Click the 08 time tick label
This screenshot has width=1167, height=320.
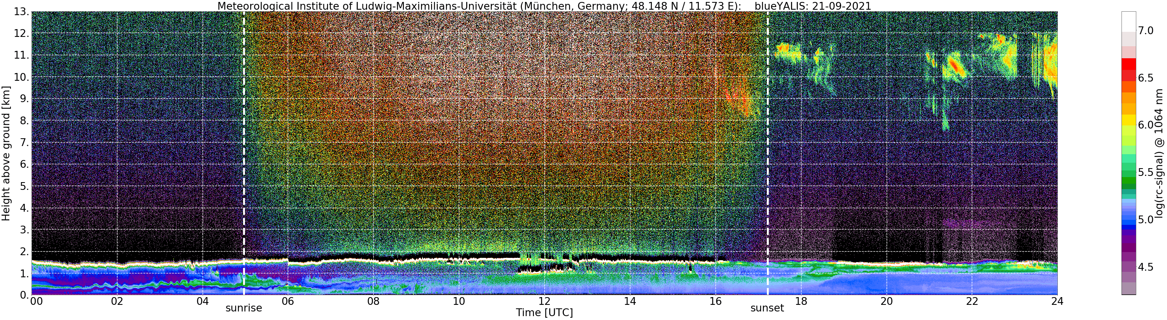[x=373, y=301]
